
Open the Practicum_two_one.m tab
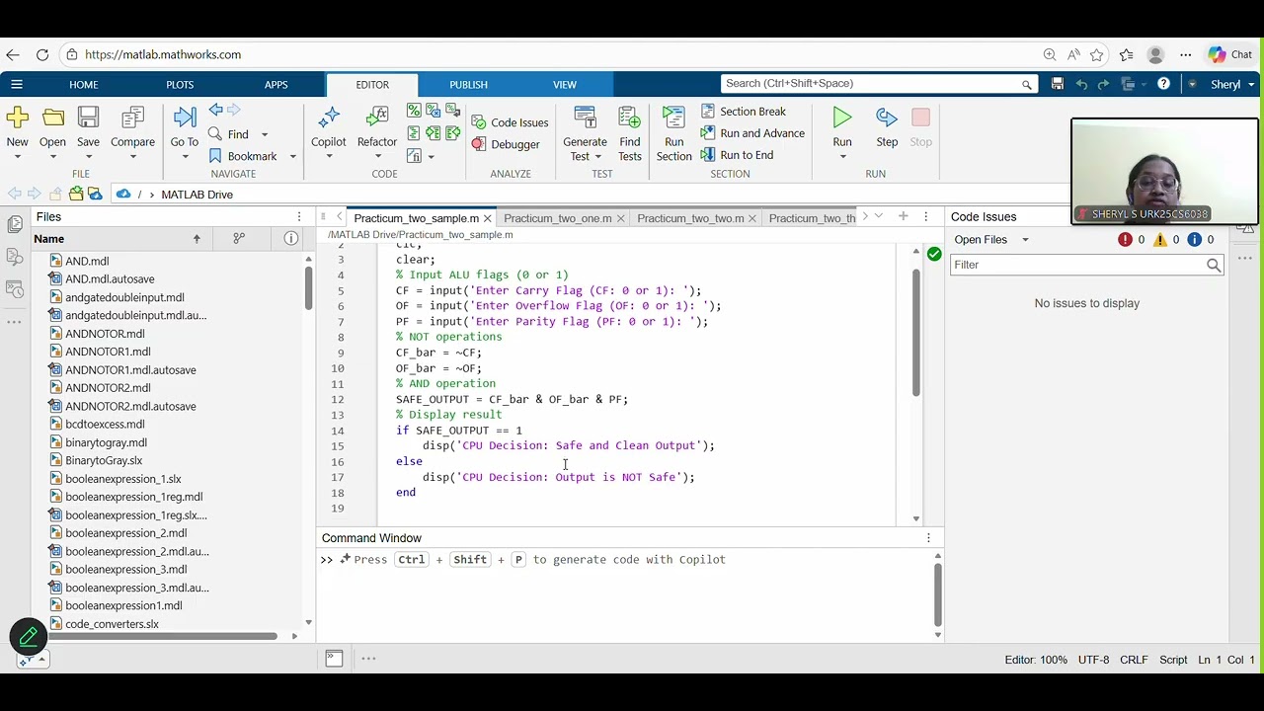click(558, 218)
